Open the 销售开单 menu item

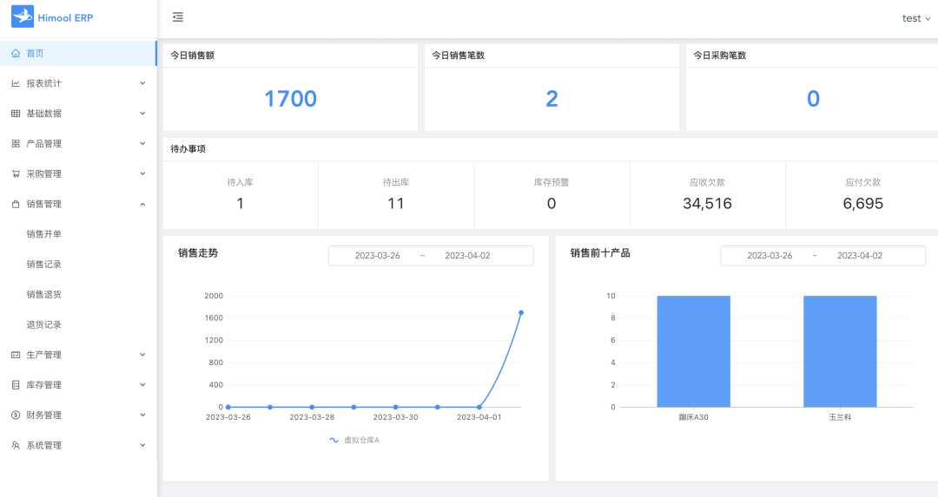tap(44, 234)
